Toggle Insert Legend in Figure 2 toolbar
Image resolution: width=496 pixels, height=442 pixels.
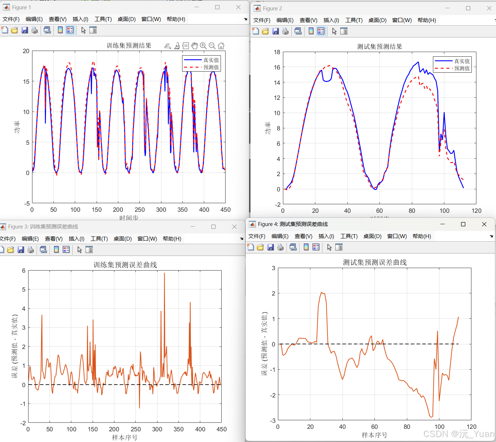pos(321,31)
